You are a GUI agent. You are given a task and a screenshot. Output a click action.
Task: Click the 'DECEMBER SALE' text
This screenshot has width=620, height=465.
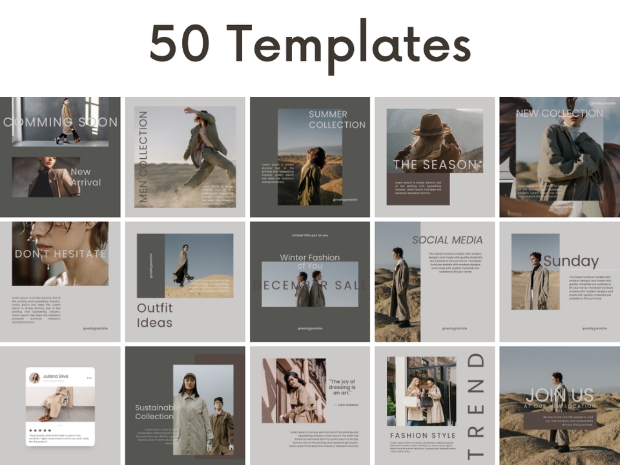pos(310,285)
